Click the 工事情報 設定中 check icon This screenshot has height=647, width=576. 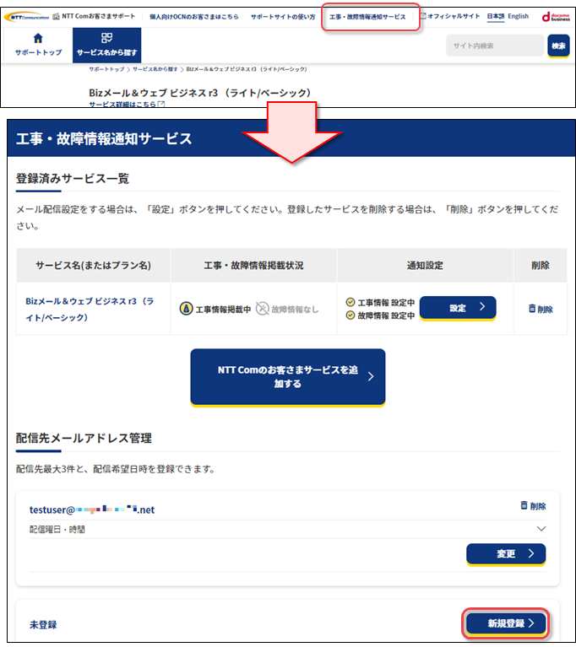350,302
